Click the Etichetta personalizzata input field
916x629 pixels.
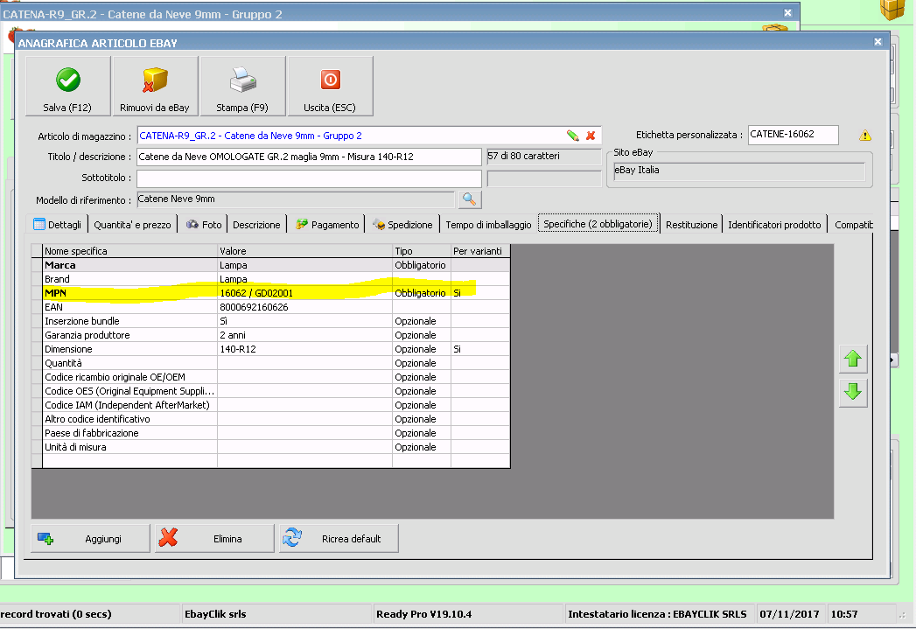point(793,135)
